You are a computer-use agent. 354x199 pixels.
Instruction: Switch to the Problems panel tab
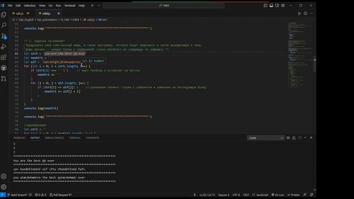click(x=19, y=138)
